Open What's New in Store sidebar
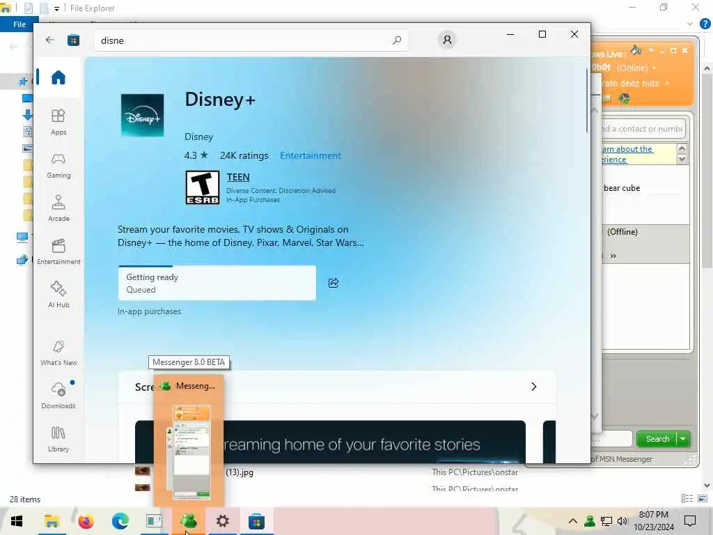The image size is (713, 535). coord(58,352)
